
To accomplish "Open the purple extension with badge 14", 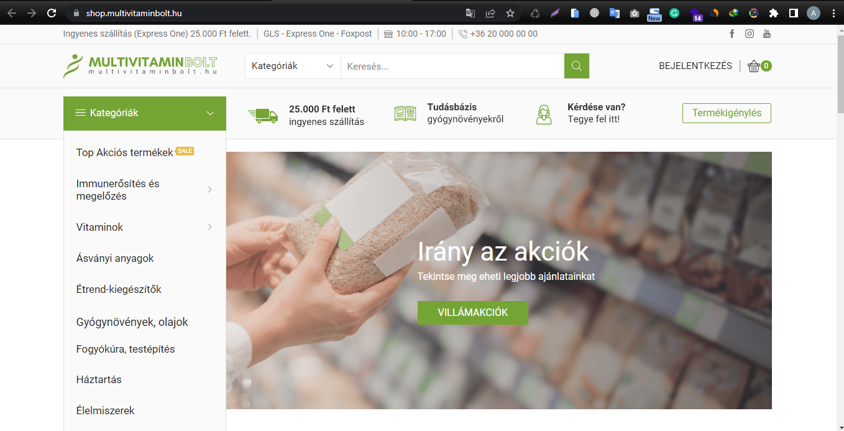I will [695, 14].
